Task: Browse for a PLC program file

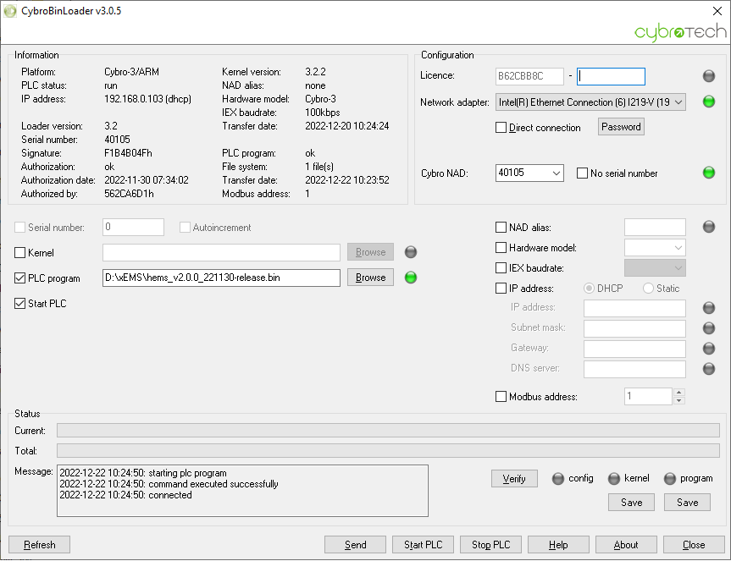Action: 370,278
